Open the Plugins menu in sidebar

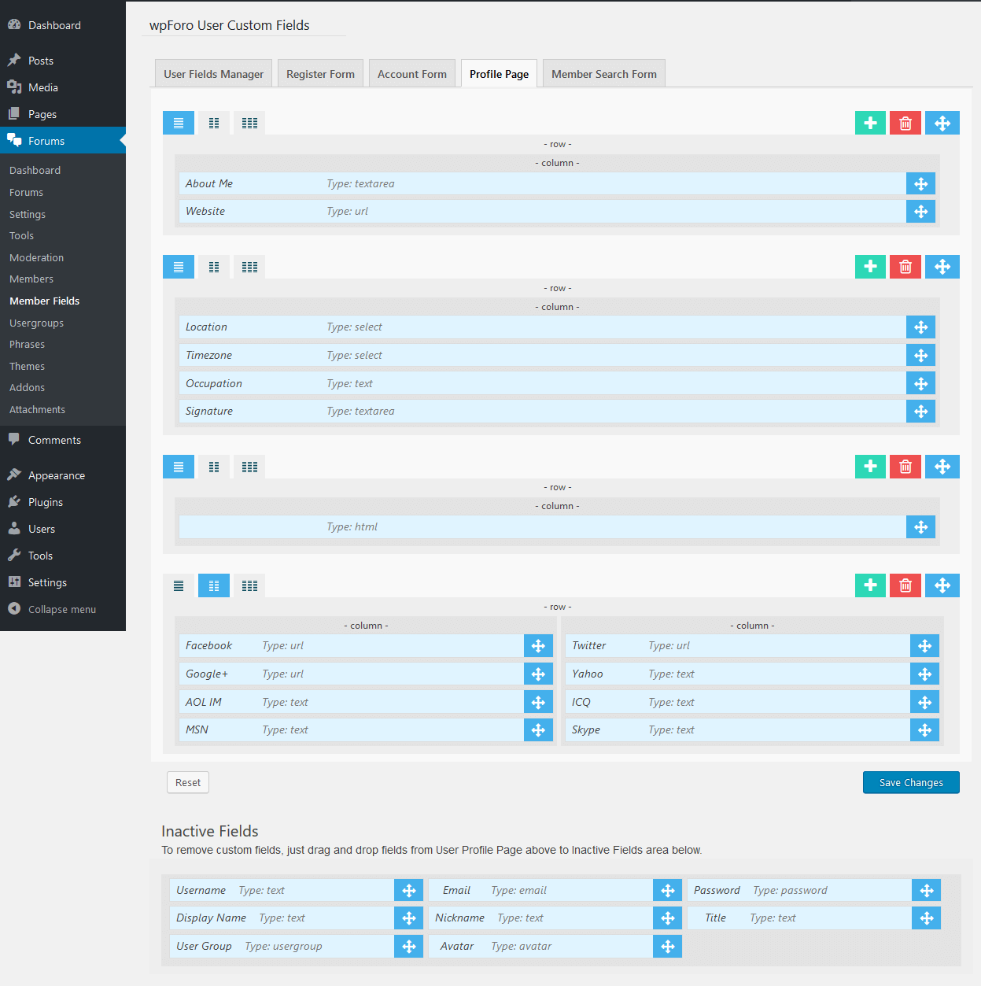point(45,502)
